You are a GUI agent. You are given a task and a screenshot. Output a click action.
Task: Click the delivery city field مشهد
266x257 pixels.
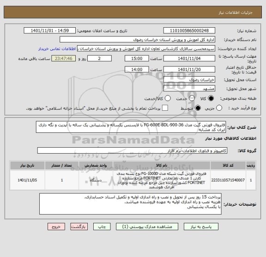(189, 89)
